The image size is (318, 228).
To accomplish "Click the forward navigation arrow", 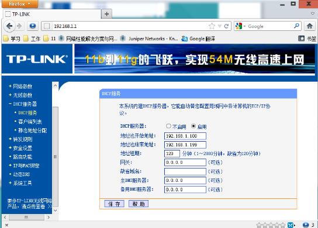I will (19, 26).
